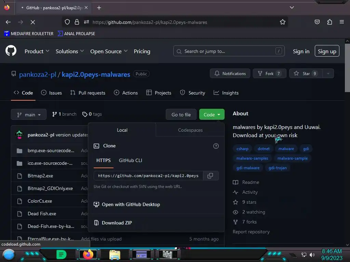The height and width of the screenshot is (262, 350).
Task: View site security padlock information
Action: click(77, 22)
